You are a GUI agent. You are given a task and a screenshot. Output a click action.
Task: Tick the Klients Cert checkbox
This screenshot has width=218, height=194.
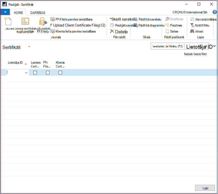[x=60, y=72]
